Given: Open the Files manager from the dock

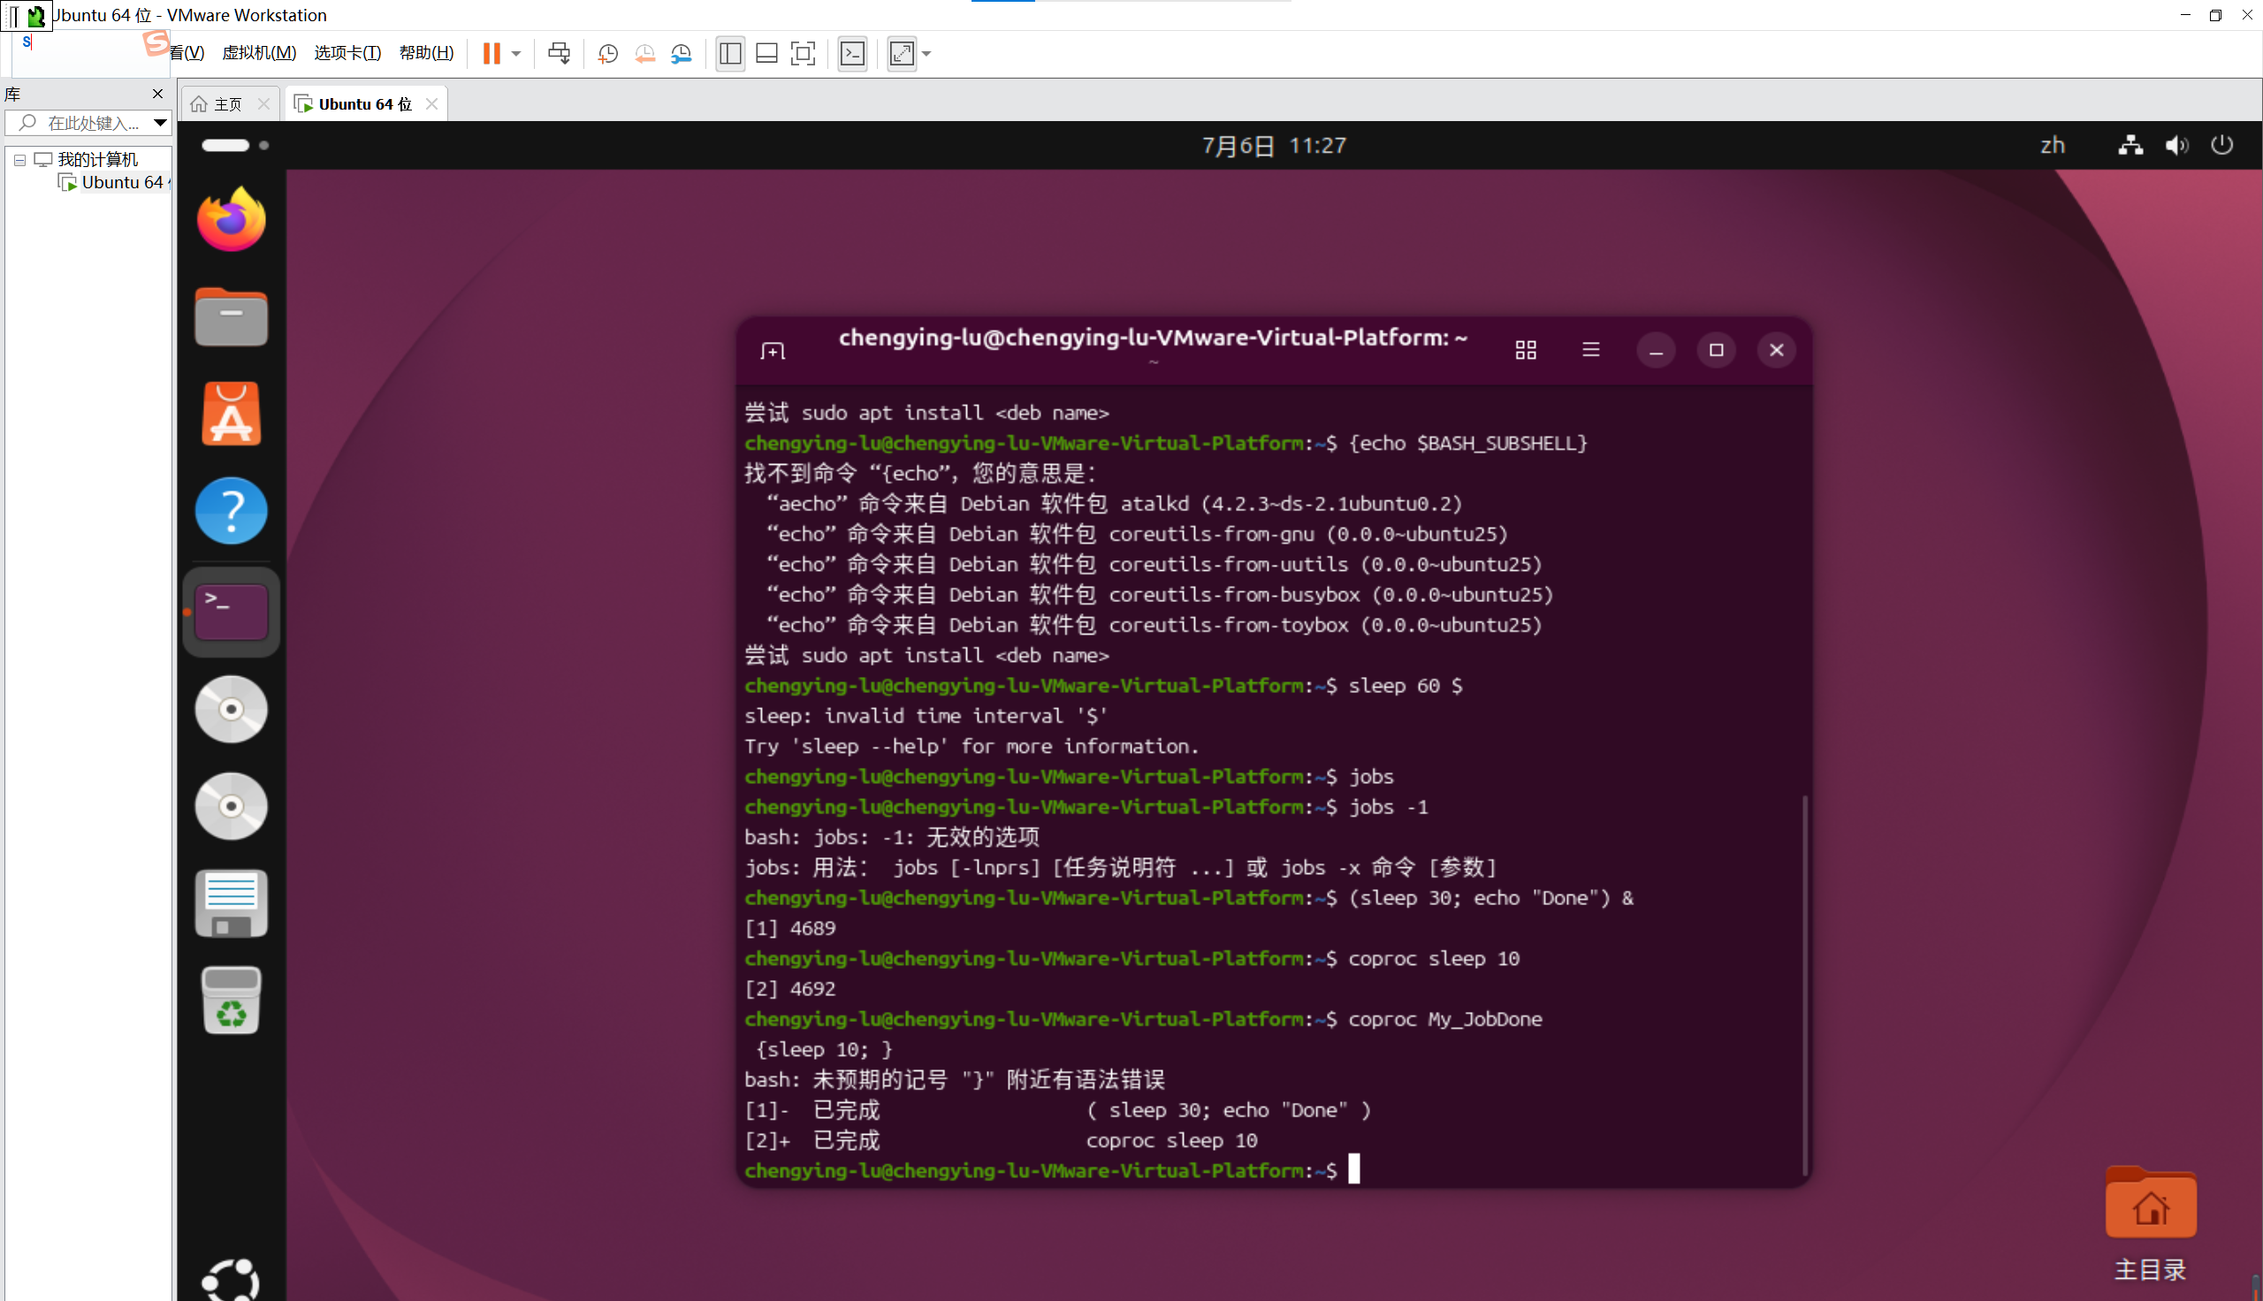Looking at the screenshot, I should (x=232, y=317).
